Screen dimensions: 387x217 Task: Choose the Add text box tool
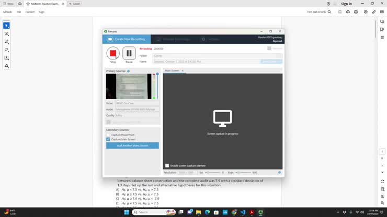pyautogui.click(x=6, y=58)
